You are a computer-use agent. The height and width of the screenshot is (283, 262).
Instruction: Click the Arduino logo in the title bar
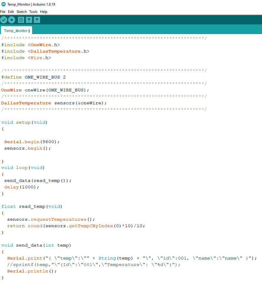(3, 4)
